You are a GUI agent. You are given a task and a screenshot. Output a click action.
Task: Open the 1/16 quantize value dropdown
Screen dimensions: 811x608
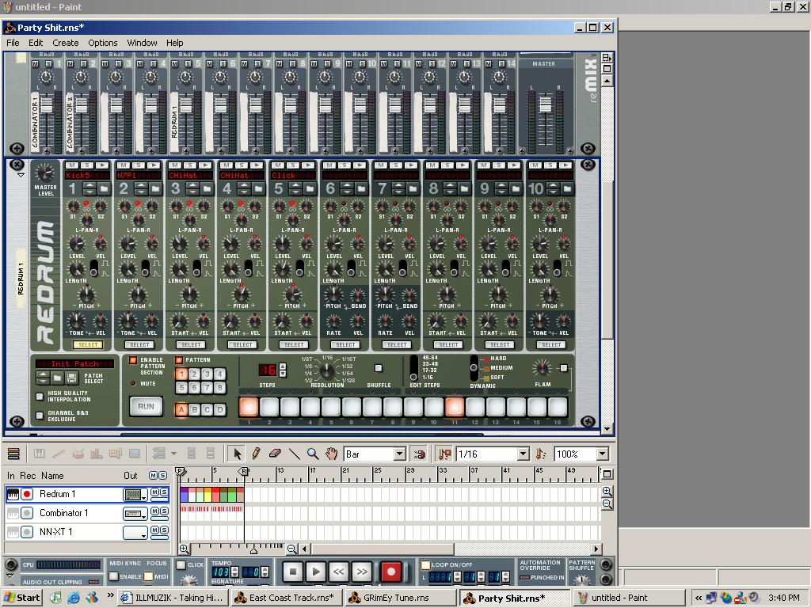click(524, 454)
